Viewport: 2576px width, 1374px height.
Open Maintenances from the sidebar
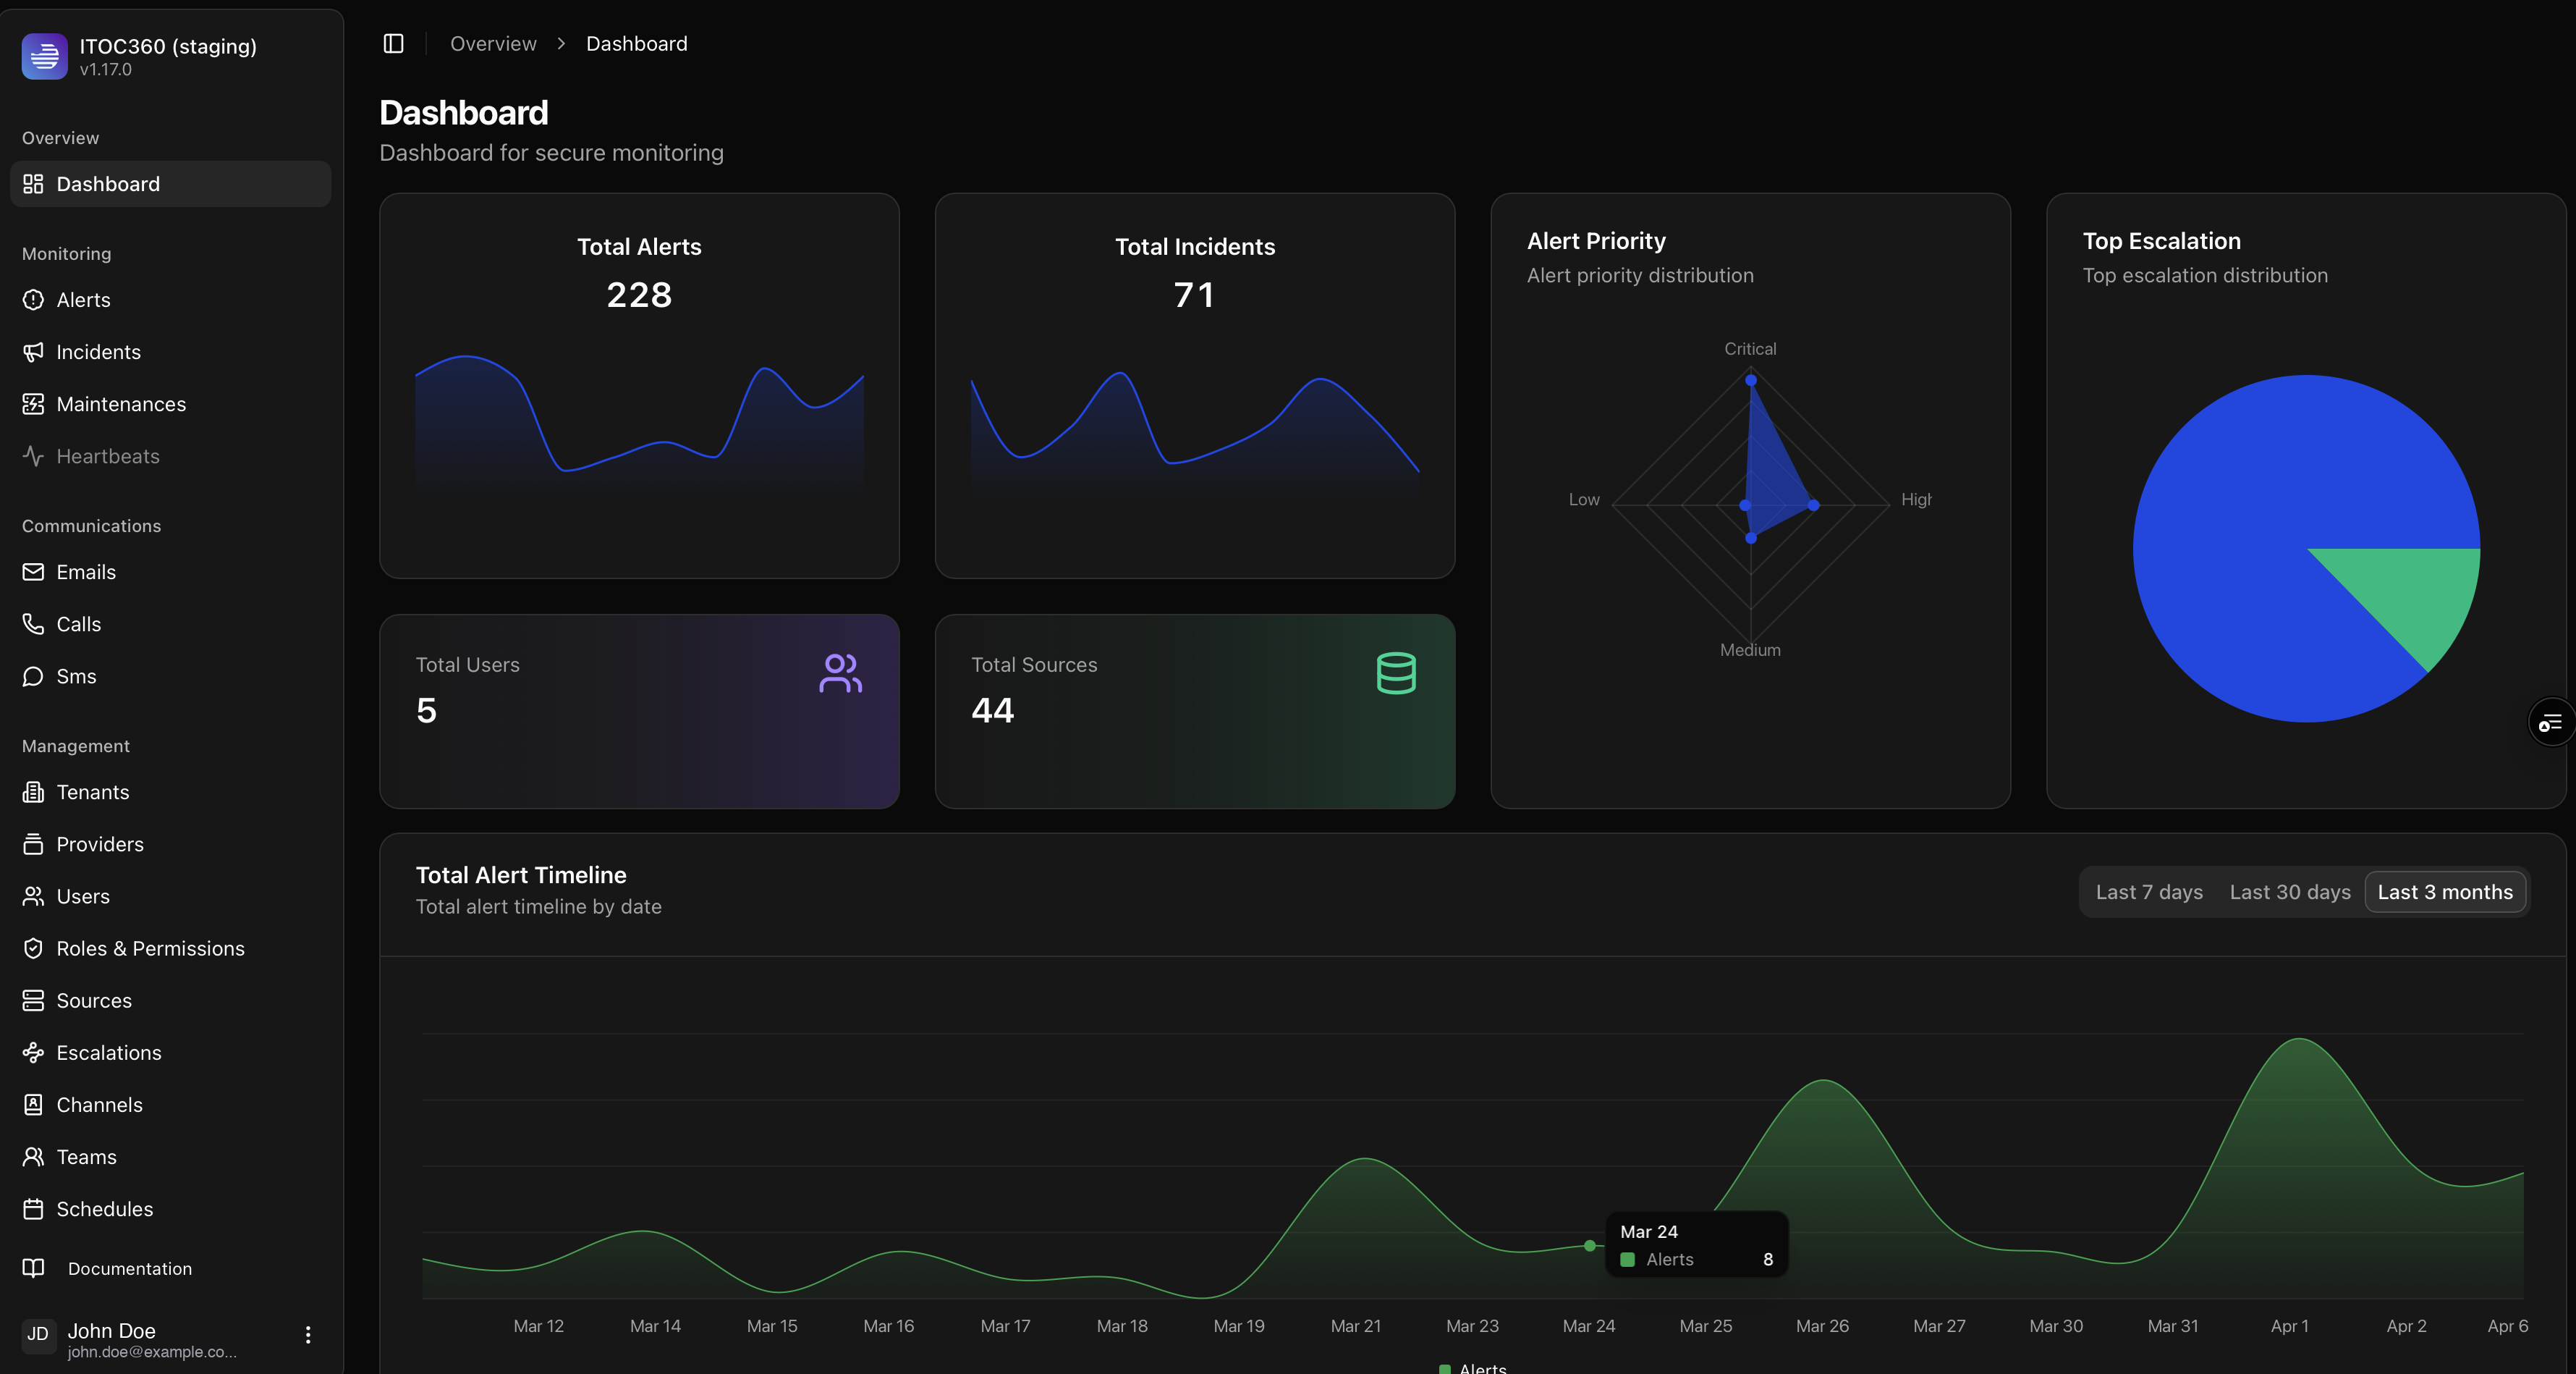click(120, 404)
